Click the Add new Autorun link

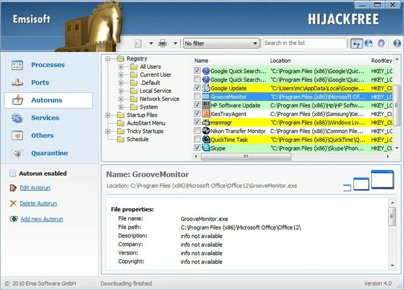click(x=42, y=219)
